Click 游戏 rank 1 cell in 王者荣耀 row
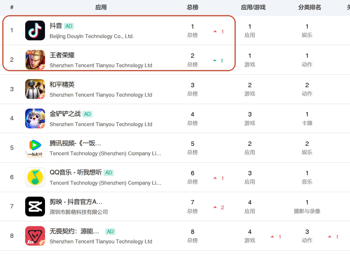Image resolution: width=350 pixels, height=255 pixels. pos(250,60)
